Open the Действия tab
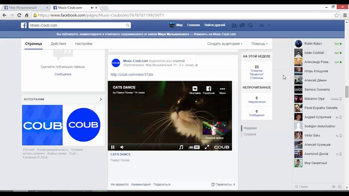Screen dimensions: 349x196 pyautogui.click(x=58, y=44)
